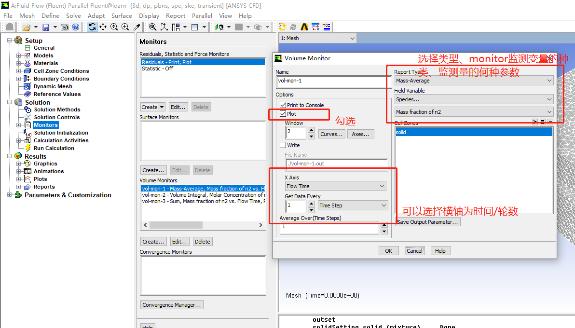Open the Create dropdown under Residuals list
Image resolution: width=575 pixels, height=328 pixels.
coord(152,107)
